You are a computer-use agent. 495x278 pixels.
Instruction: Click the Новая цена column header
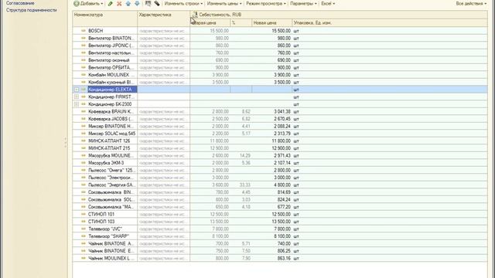coord(271,22)
